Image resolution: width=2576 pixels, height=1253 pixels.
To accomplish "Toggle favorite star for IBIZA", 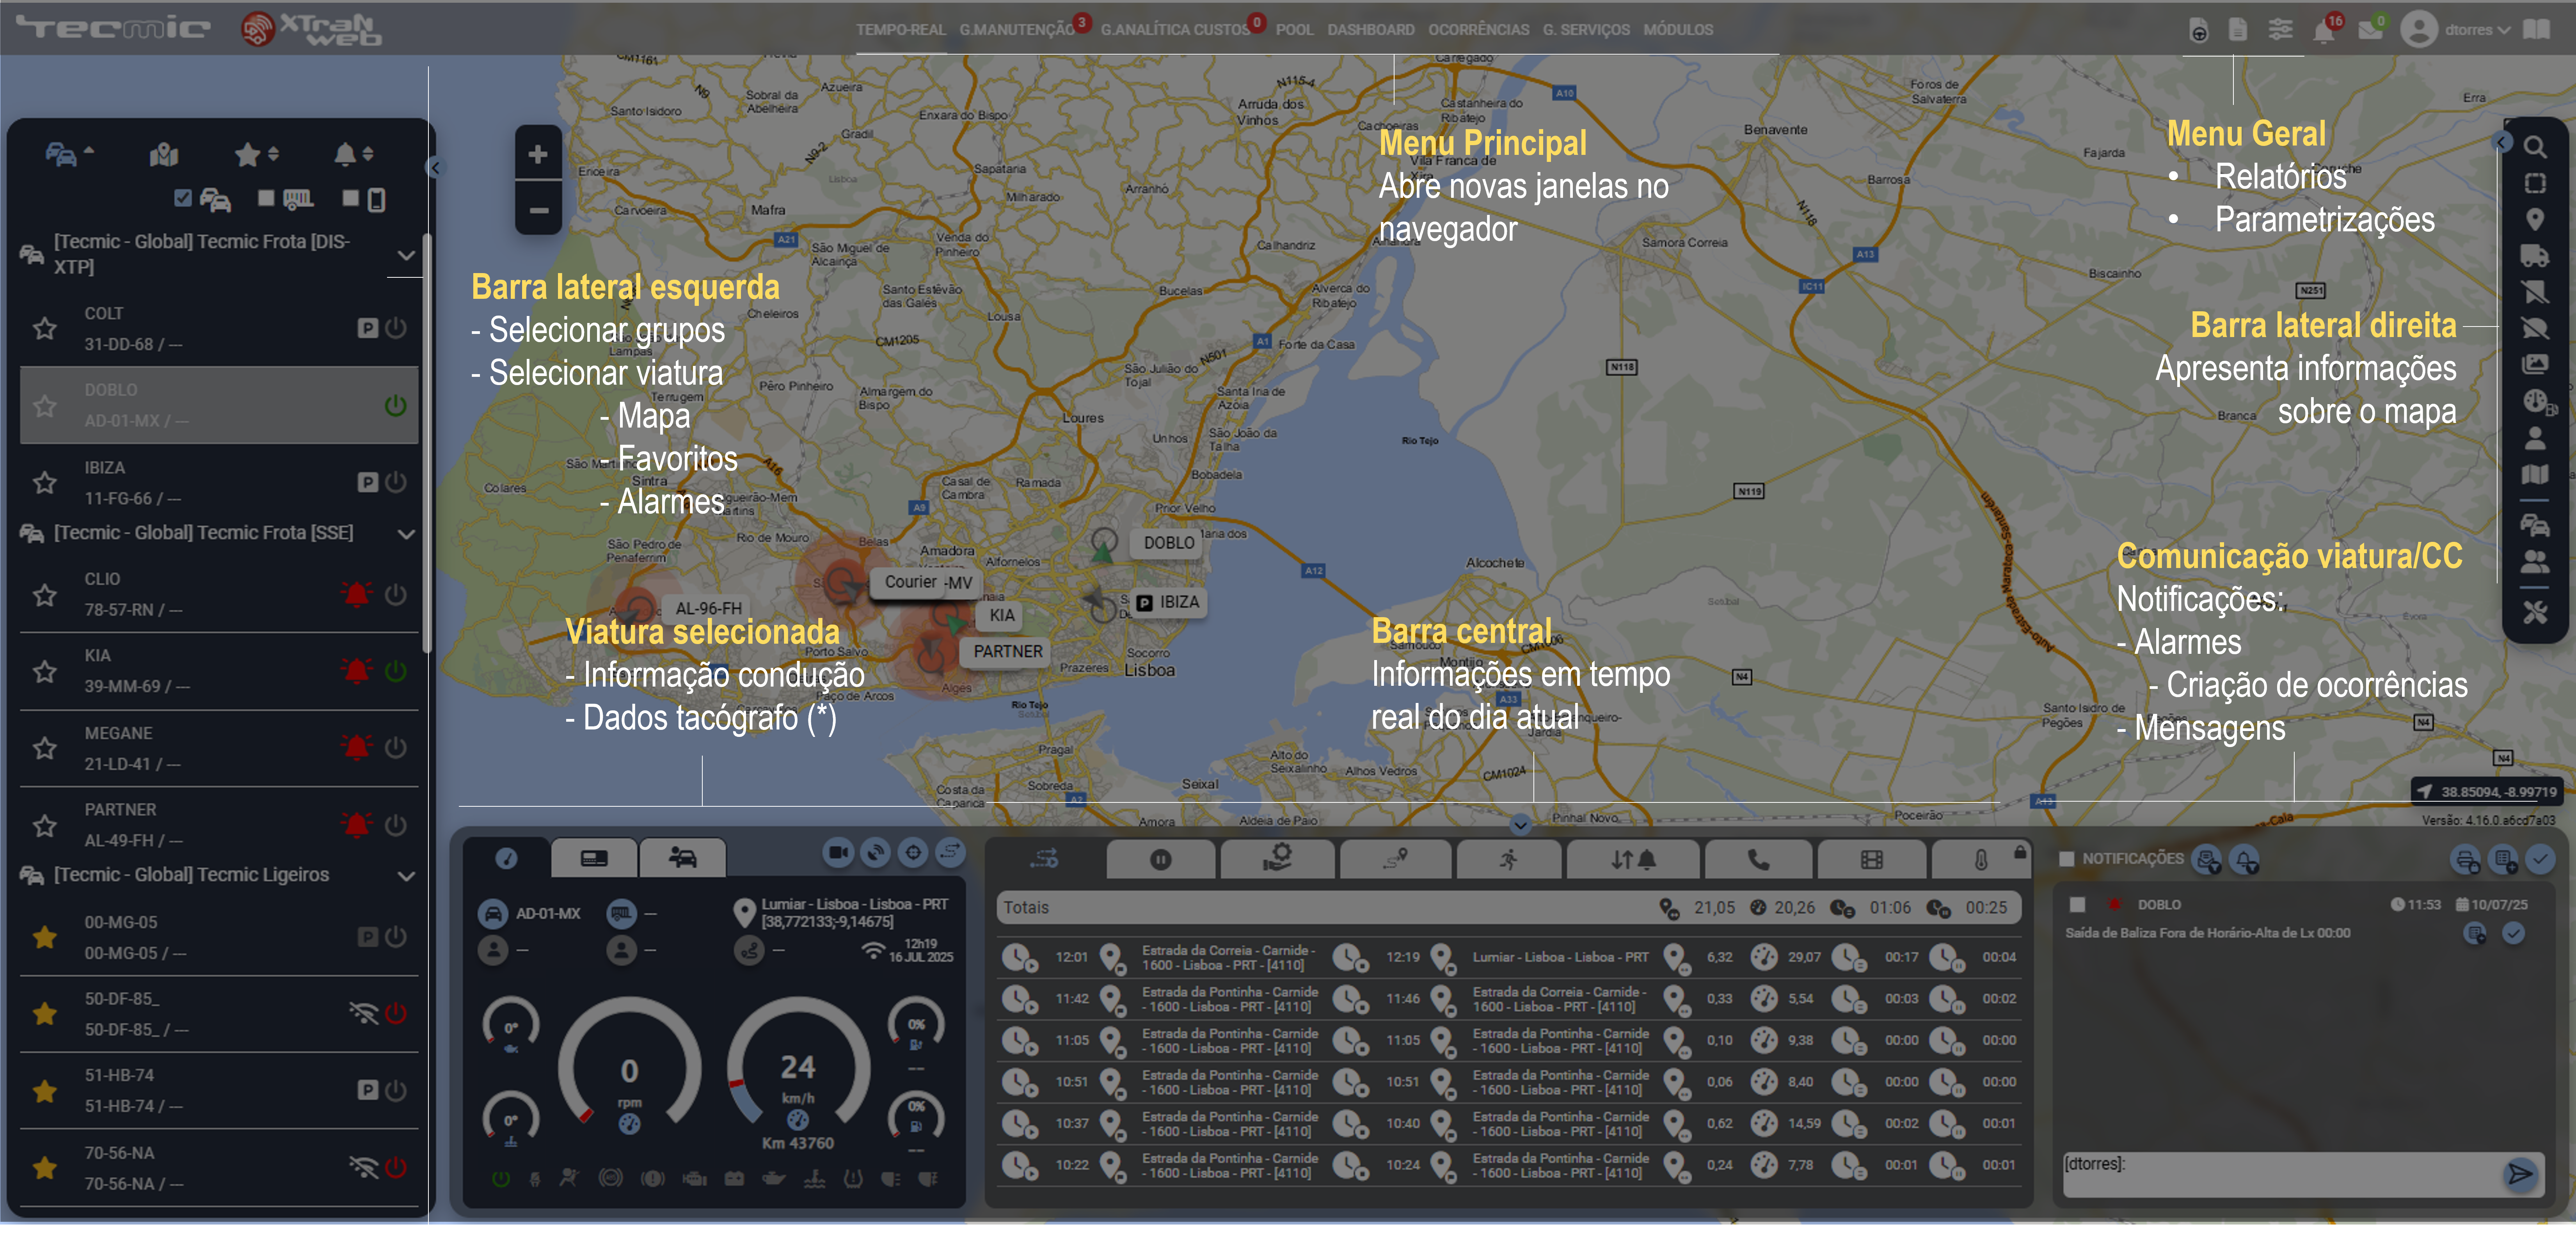I will click(44, 483).
